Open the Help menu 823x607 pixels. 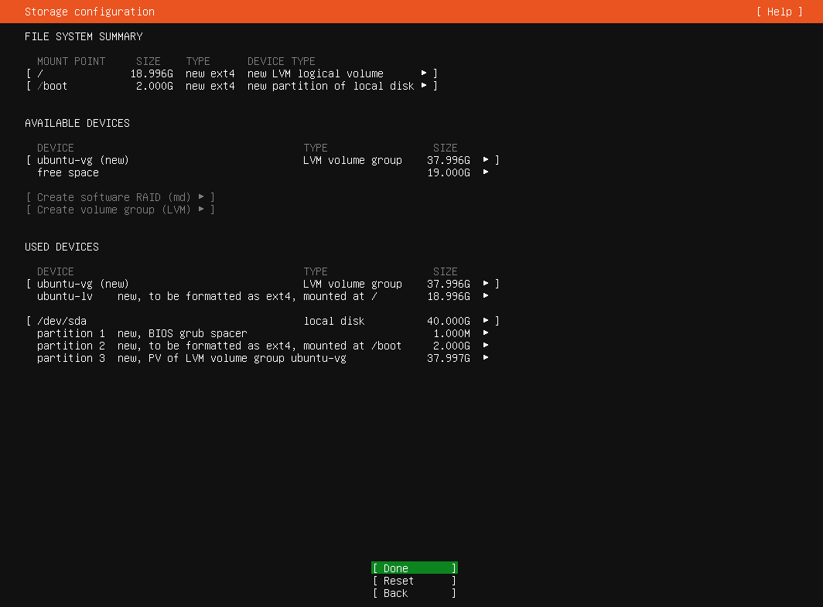[x=780, y=12]
